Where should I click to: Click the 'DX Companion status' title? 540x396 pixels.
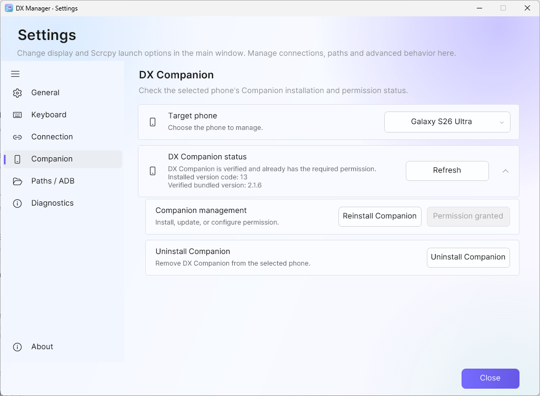pyautogui.click(x=207, y=157)
